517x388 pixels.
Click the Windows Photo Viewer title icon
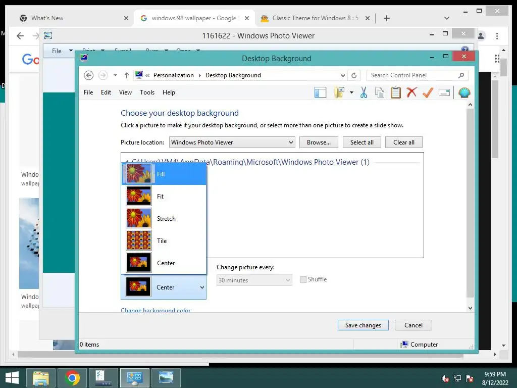(x=48, y=35)
